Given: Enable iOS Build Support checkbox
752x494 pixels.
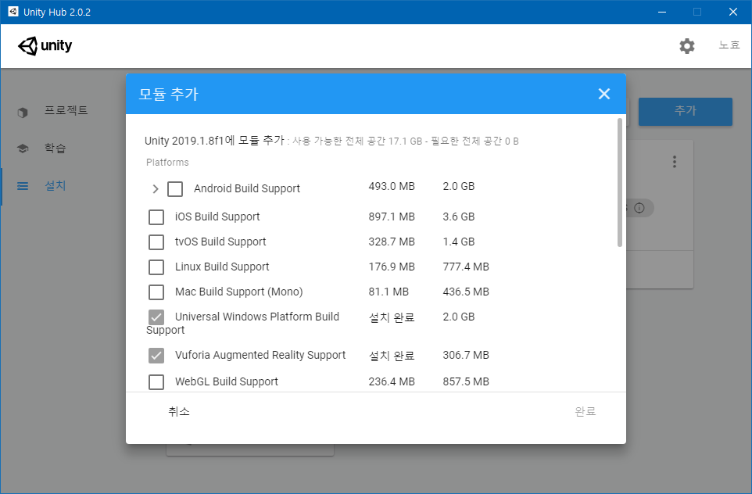Looking at the screenshot, I should click(156, 217).
